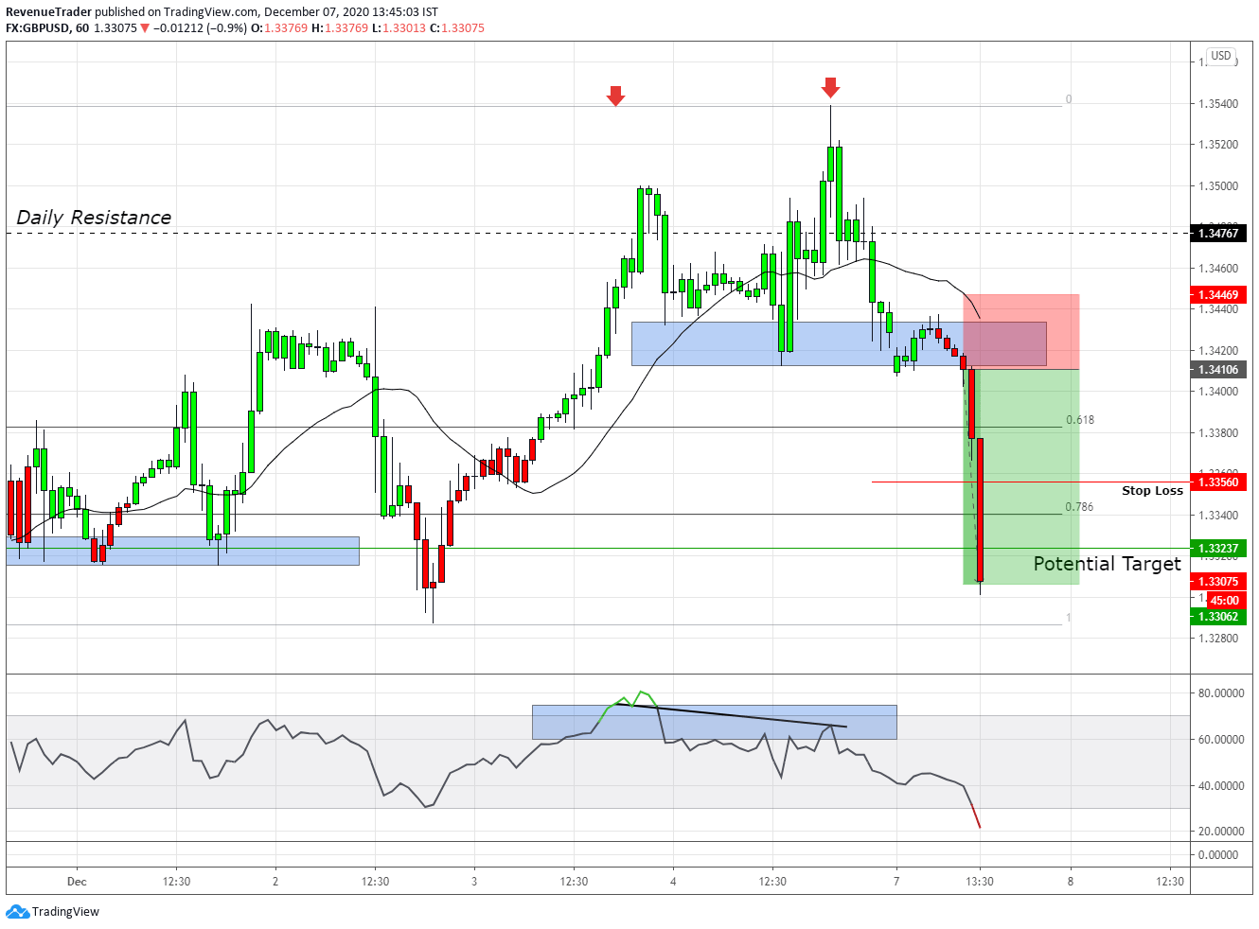Viewport: 1259px width, 929px height.
Task: Click the 1.33075 current price label
Action: (1218, 582)
